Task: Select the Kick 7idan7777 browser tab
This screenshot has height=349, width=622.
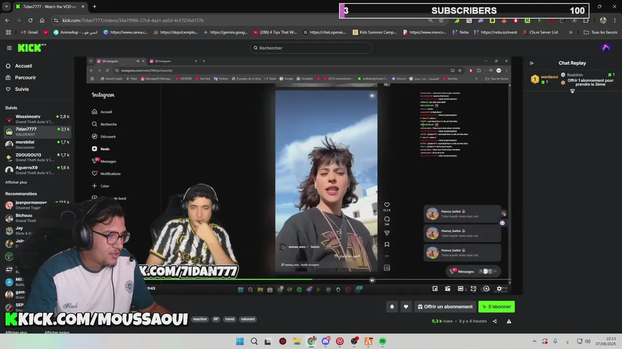Action: 50,7
